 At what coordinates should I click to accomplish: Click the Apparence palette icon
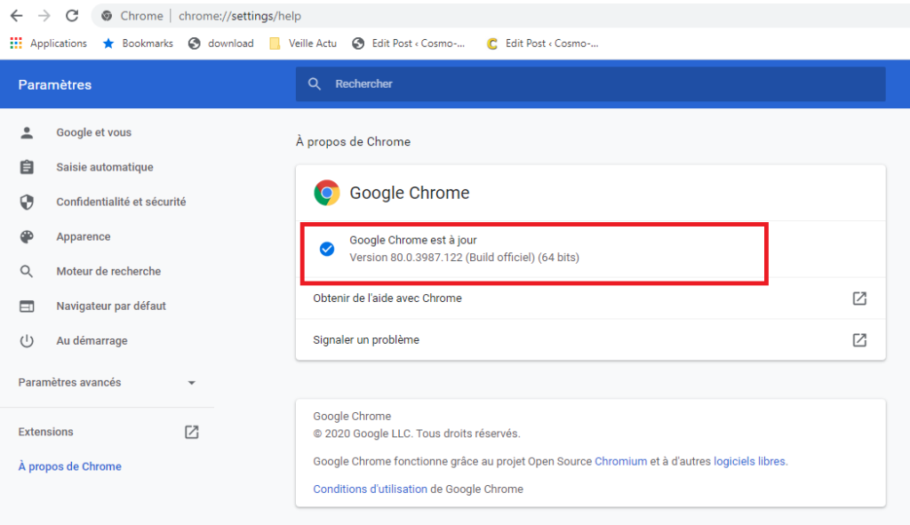tap(27, 236)
